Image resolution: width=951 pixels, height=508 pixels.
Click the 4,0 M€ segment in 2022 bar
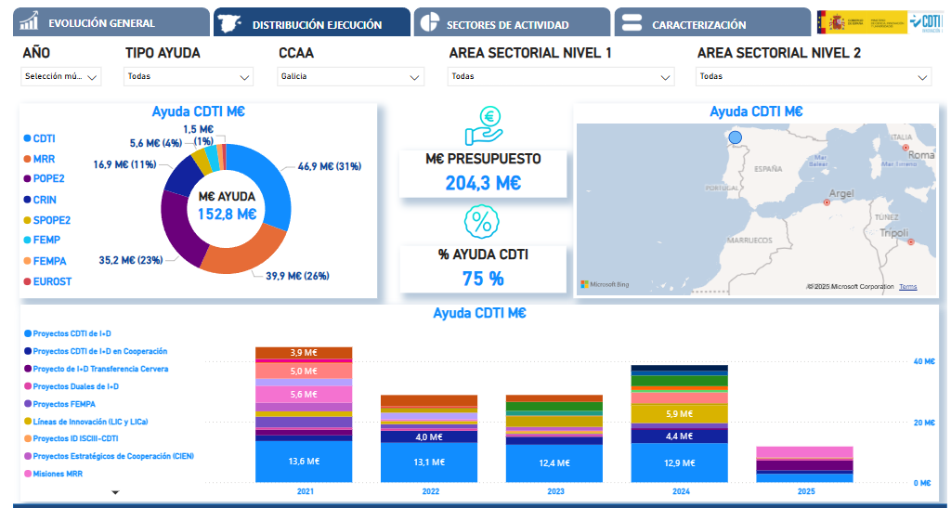tap(429, 437)
